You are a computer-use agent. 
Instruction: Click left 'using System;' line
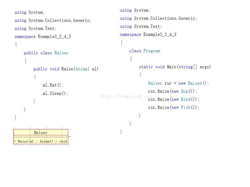point(29,12)
